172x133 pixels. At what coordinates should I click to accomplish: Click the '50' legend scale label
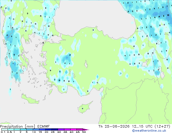pyautogui.click(x=84, y=132)
